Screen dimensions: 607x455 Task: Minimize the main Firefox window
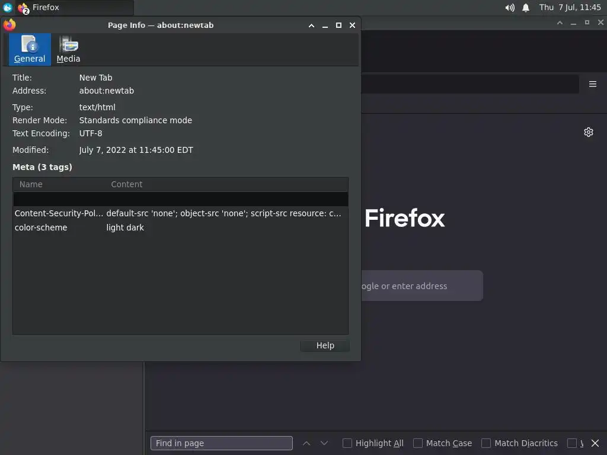[x=573, y=23]
